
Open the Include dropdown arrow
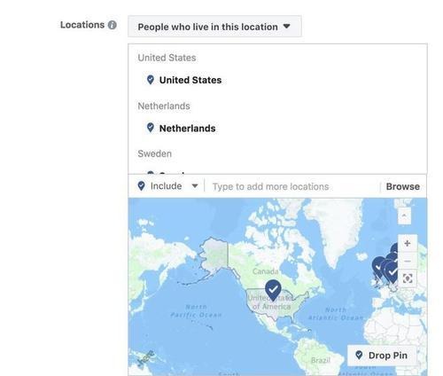(195, 186)
